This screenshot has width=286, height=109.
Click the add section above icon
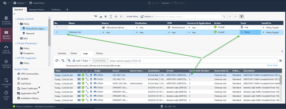[x=111, y=16]
